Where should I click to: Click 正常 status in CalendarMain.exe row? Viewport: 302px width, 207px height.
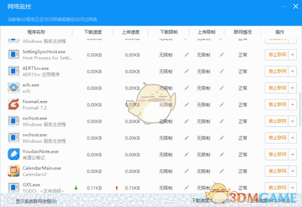coord(243,171)
